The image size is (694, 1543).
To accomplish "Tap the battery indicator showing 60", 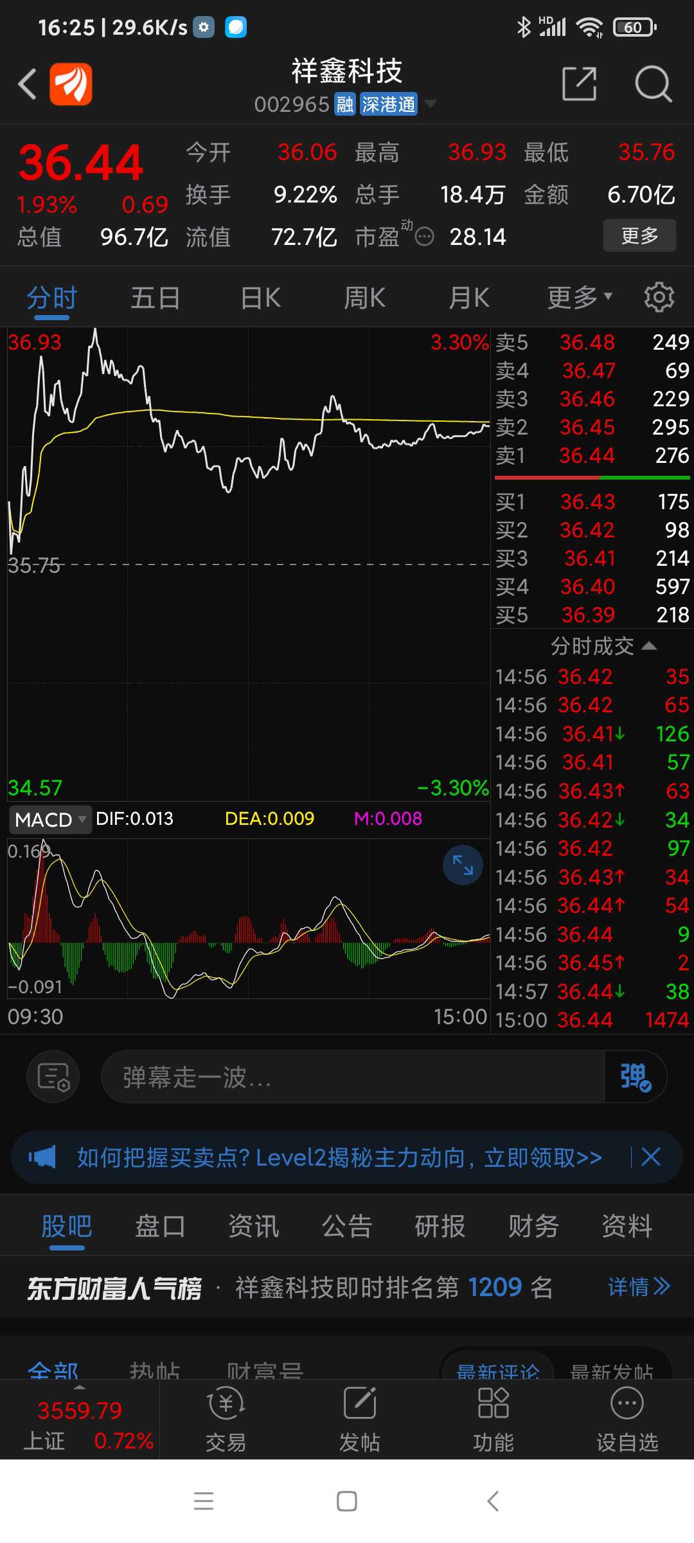I will tap(635, 27).
